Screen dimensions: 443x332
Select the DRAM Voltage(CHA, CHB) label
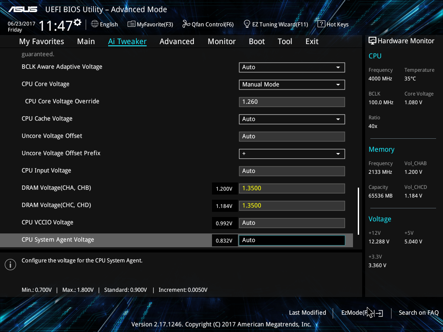(56, 188)
